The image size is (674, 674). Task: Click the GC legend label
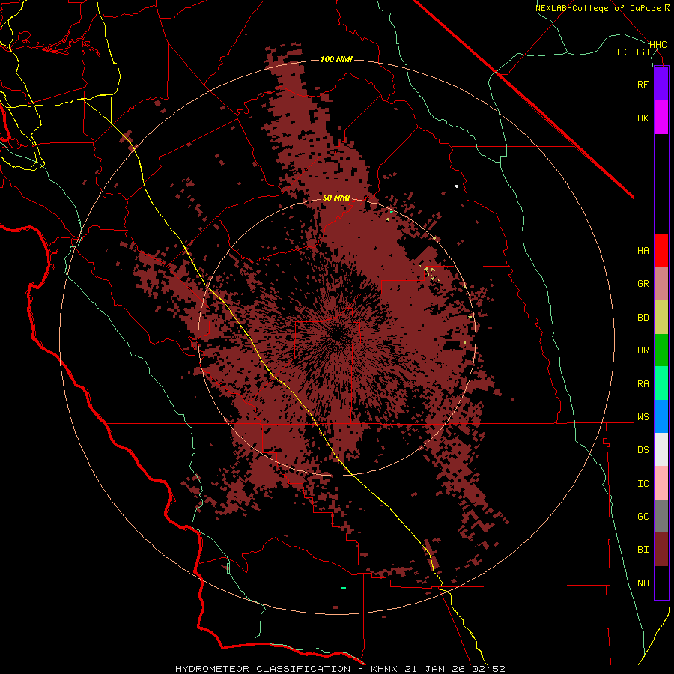click(643, 516)
